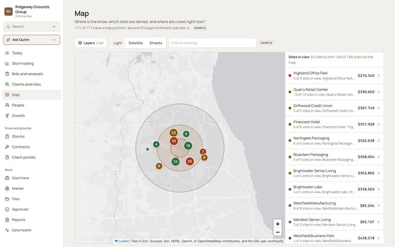Click the brown cluster marker 33
The image size is (395, 247).
(x=173, y=133)
